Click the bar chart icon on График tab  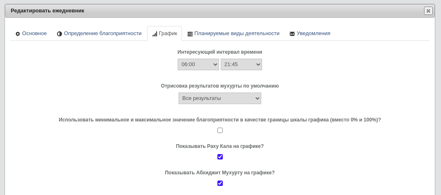[155, 34]
